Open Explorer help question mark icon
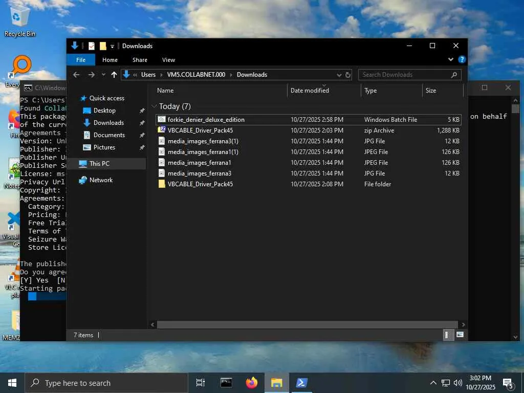 [462, 59]
